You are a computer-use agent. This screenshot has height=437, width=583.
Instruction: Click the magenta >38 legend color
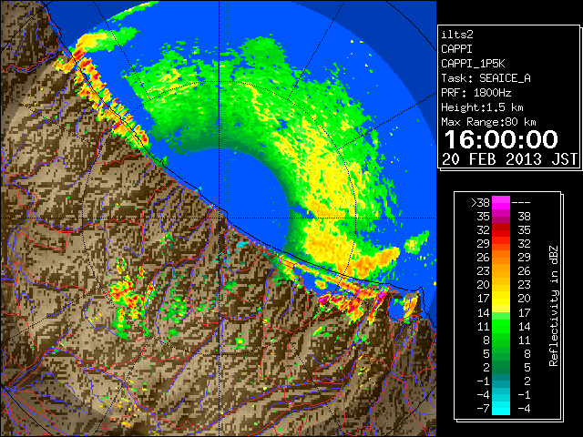pyautogui.click(x=501, y=202)
